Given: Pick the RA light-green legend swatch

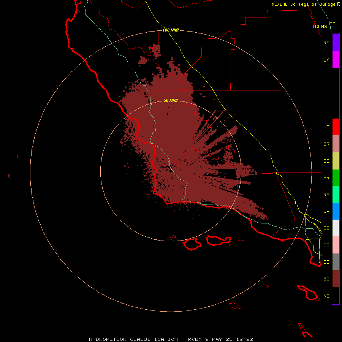Looking at the screenshot, I should point(336,195).
